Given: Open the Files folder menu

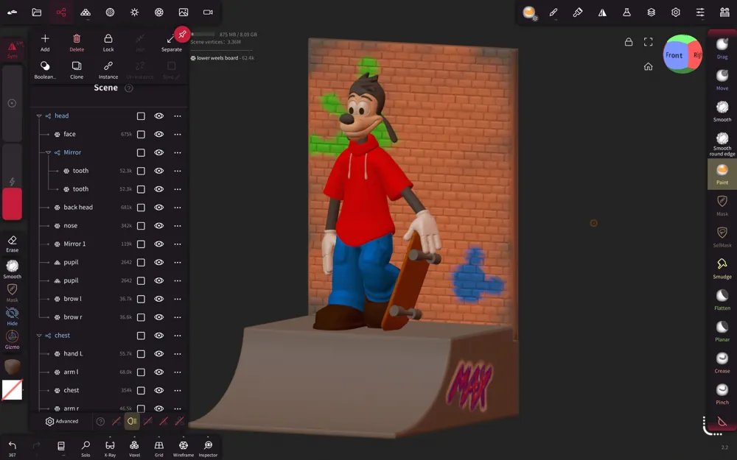Looking at the screenshot, I should tap(37, 13).
